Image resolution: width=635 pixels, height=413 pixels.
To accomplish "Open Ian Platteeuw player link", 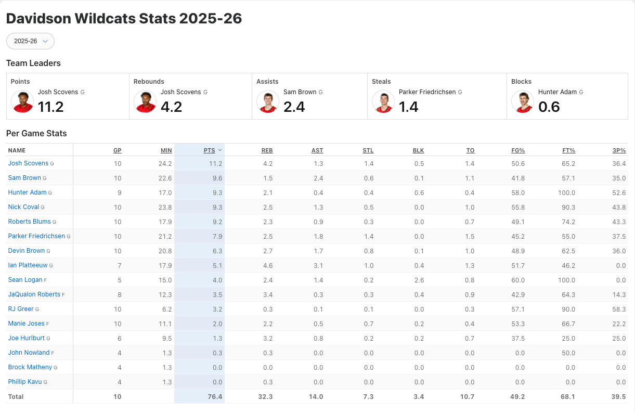I will (x=28, y=265).
